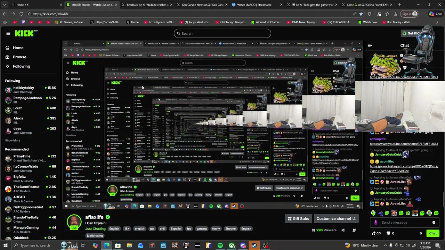The height and width of the screenshot is (250, 445).
Task: Select the justchatting stream tag
Action: (95, 236)
